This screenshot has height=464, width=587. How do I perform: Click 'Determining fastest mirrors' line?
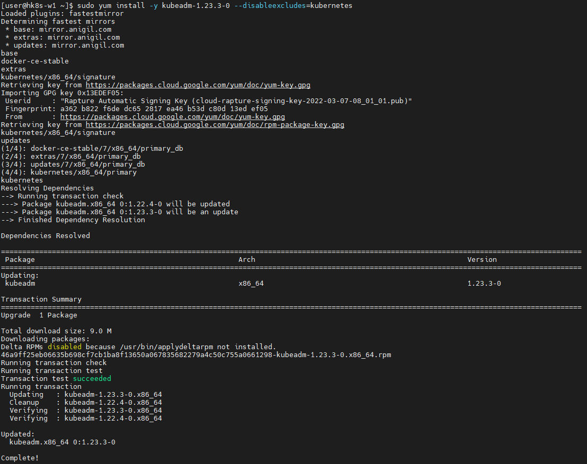click(x=58, y=21)
